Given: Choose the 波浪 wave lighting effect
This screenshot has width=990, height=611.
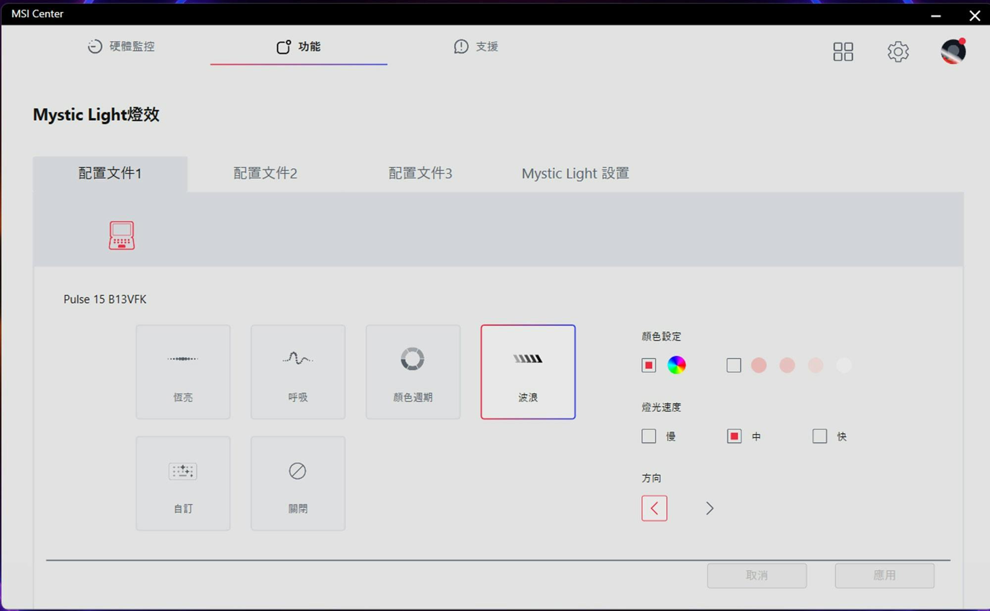Looking at the screenshot, I should (x=528, y=372).
